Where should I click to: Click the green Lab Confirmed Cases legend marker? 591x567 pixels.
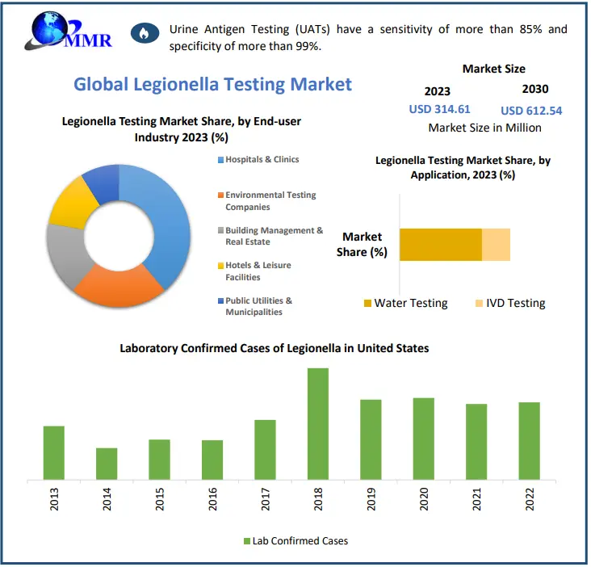pyautogui.click(x=246, y=541)
